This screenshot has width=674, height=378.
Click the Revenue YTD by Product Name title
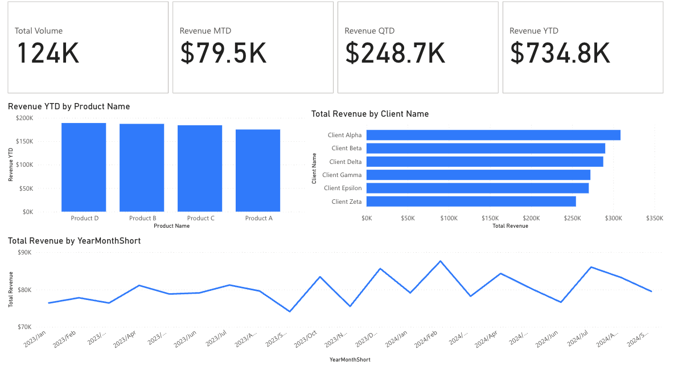point(69,106)
